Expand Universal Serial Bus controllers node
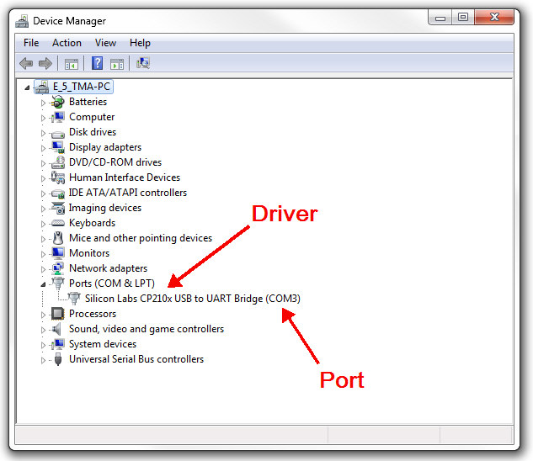 pyautogui.click(x=43, y=360)
